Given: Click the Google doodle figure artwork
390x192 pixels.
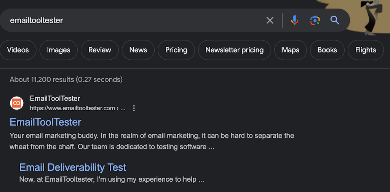Looking at the screenshot, I should coord(372,17).
